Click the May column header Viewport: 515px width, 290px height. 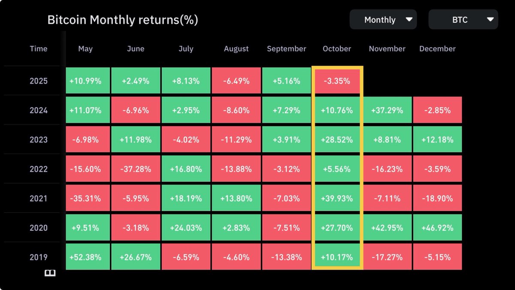pos(85,49)
